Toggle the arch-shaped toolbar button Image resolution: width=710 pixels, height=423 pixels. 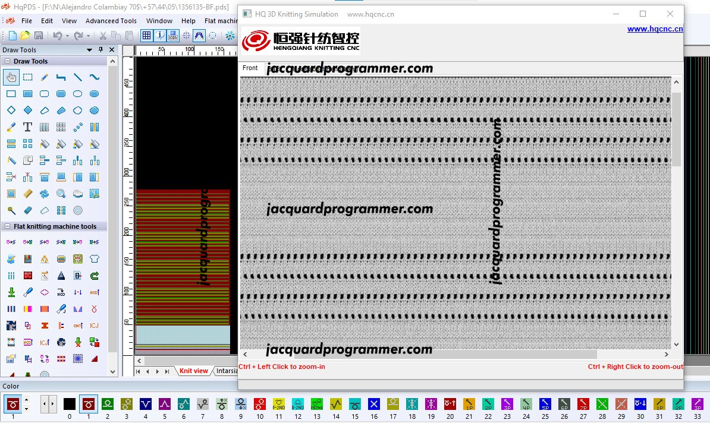click(199, 35)
